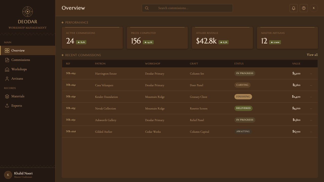Open the help question mark icon
The image size is (324, 182).
coord(304,8)
